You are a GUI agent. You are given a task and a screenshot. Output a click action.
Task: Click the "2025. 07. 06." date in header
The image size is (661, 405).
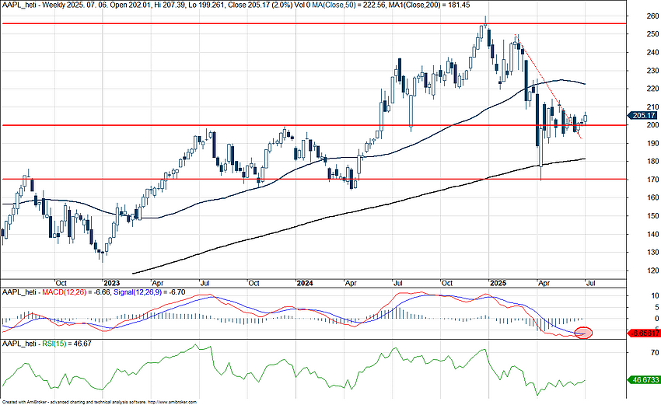pyautogui.click(x=87, y=5)
